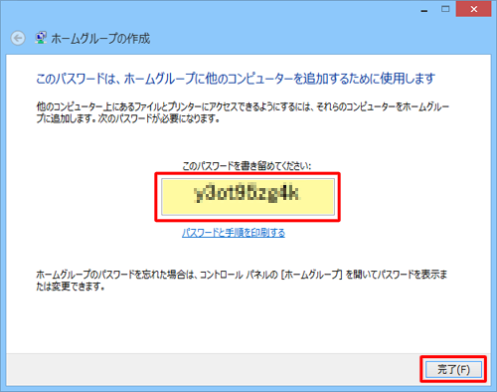Maximize the HomeGroup creation window
Image resolution: width=497 pixels, height=392 pixels.
coord(445,9)
